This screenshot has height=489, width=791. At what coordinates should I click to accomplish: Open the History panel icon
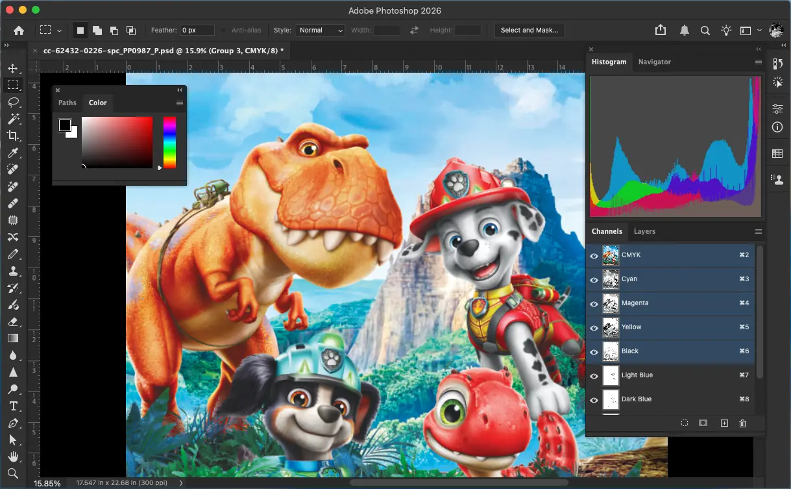[x=777, y=64]
